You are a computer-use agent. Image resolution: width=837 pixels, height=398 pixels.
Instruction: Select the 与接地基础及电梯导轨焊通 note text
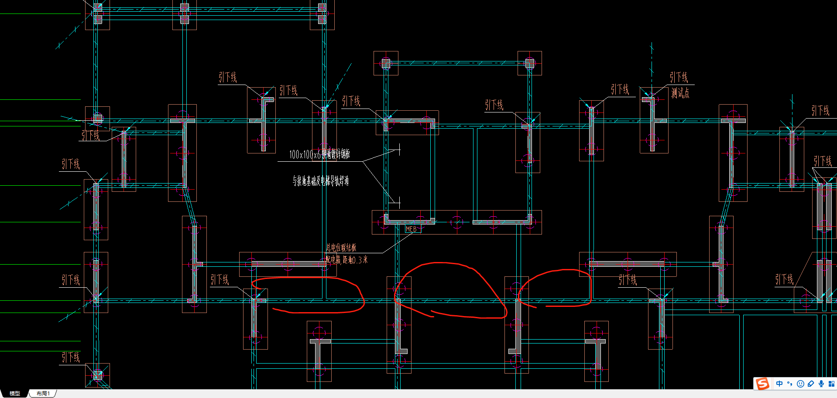(x=321, y=180)
